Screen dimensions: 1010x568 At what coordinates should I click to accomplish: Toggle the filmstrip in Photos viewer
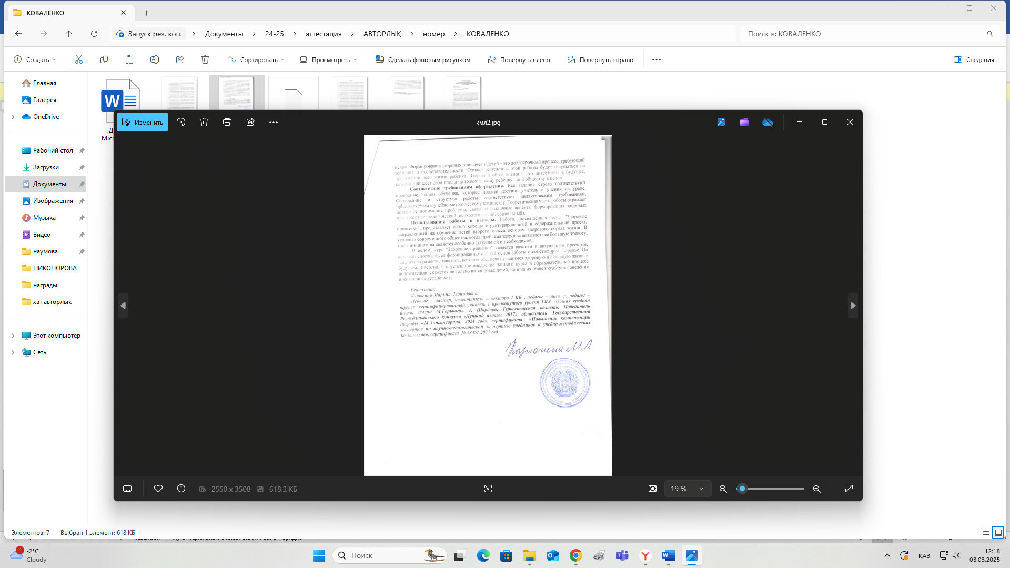click(127, 489)
